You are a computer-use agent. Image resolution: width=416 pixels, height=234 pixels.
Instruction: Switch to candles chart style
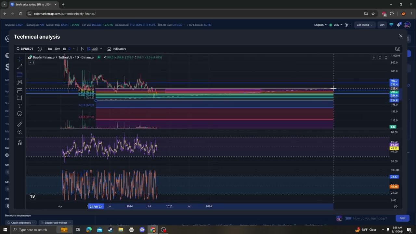88,49
